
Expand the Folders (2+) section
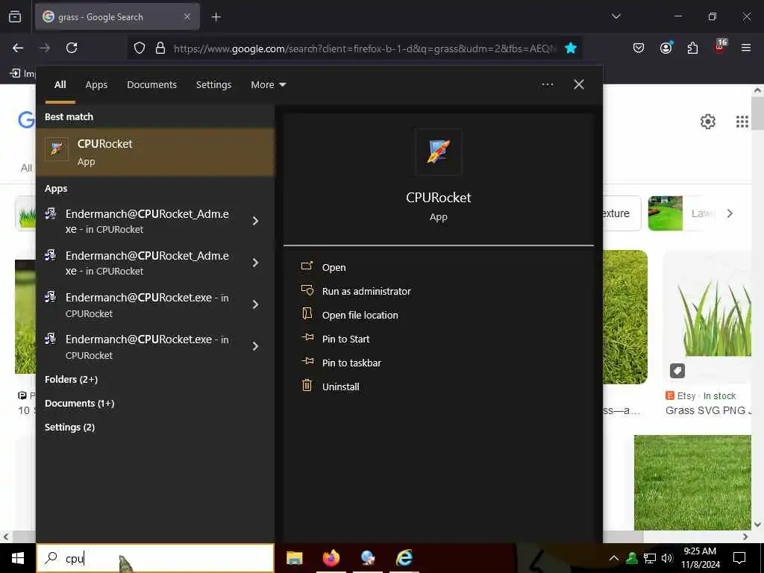coord(71,380)
